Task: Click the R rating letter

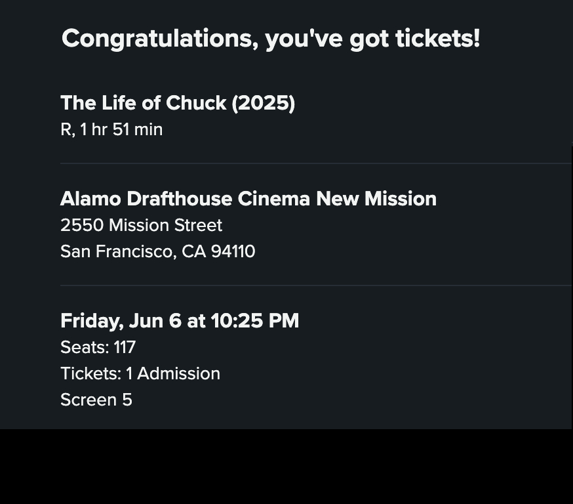Action: pos(66,130)
